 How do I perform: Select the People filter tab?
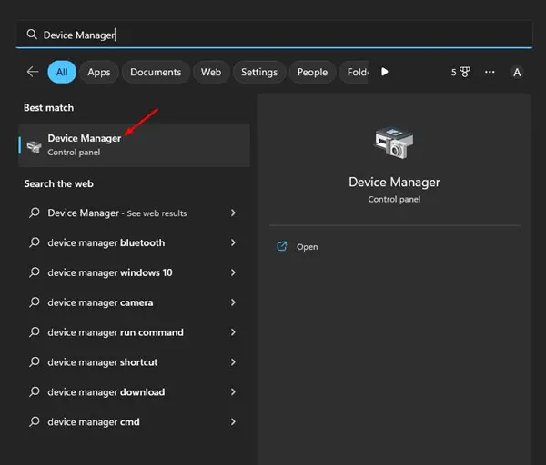click(312, 72)
